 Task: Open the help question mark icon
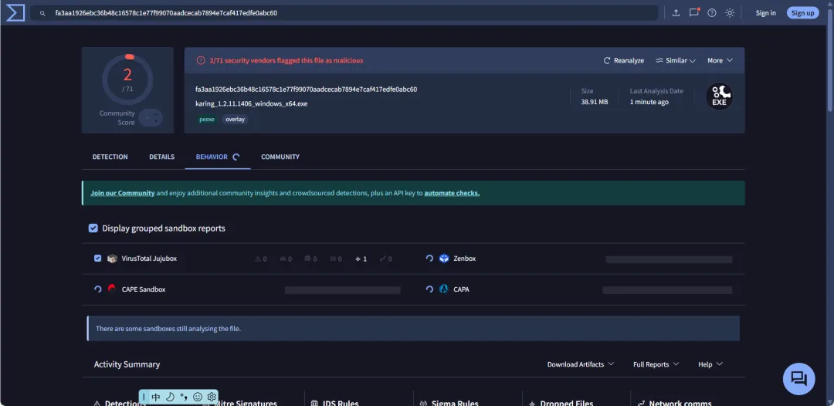point(712,13)
